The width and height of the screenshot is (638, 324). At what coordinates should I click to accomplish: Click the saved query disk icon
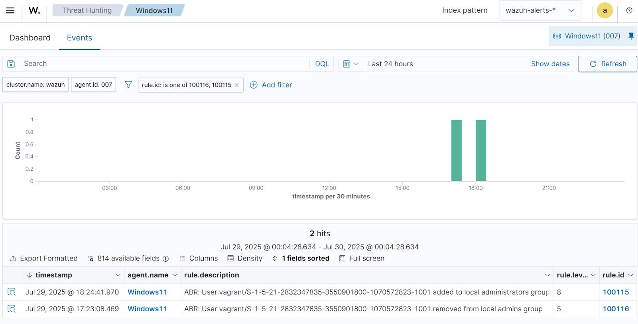11,64
